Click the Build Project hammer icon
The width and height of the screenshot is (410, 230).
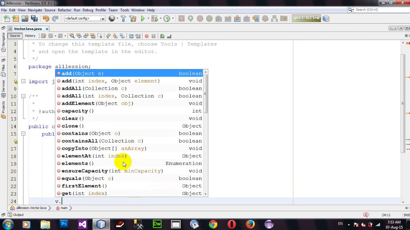tap(123, 19)
